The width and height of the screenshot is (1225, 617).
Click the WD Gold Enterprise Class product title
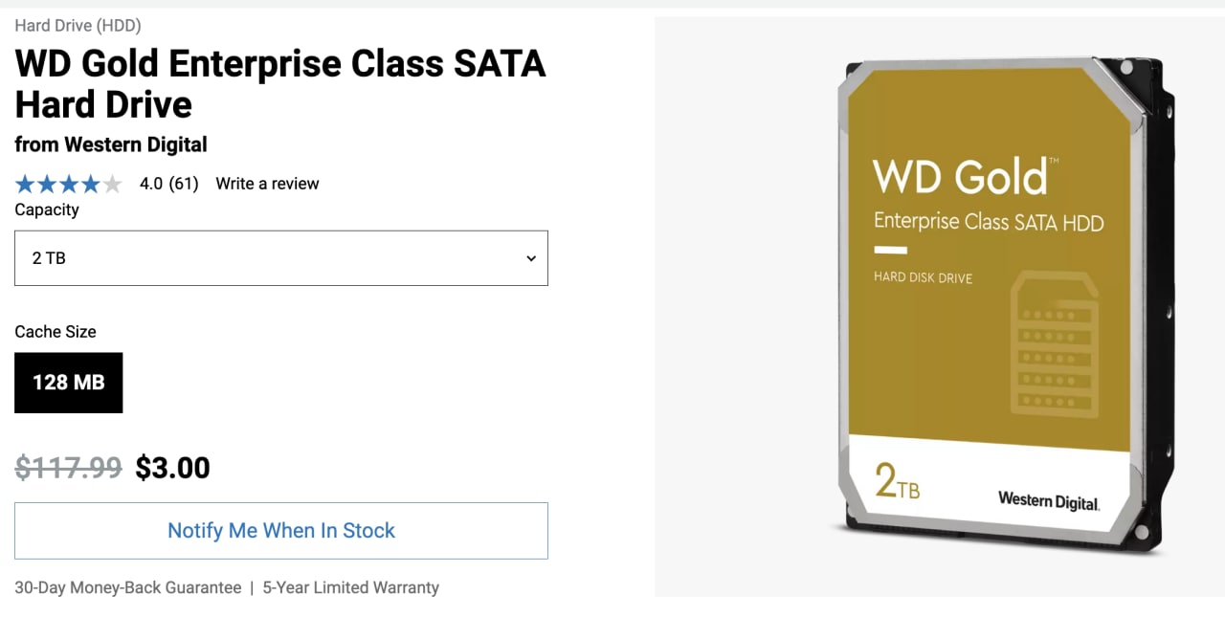click(280, 84)
